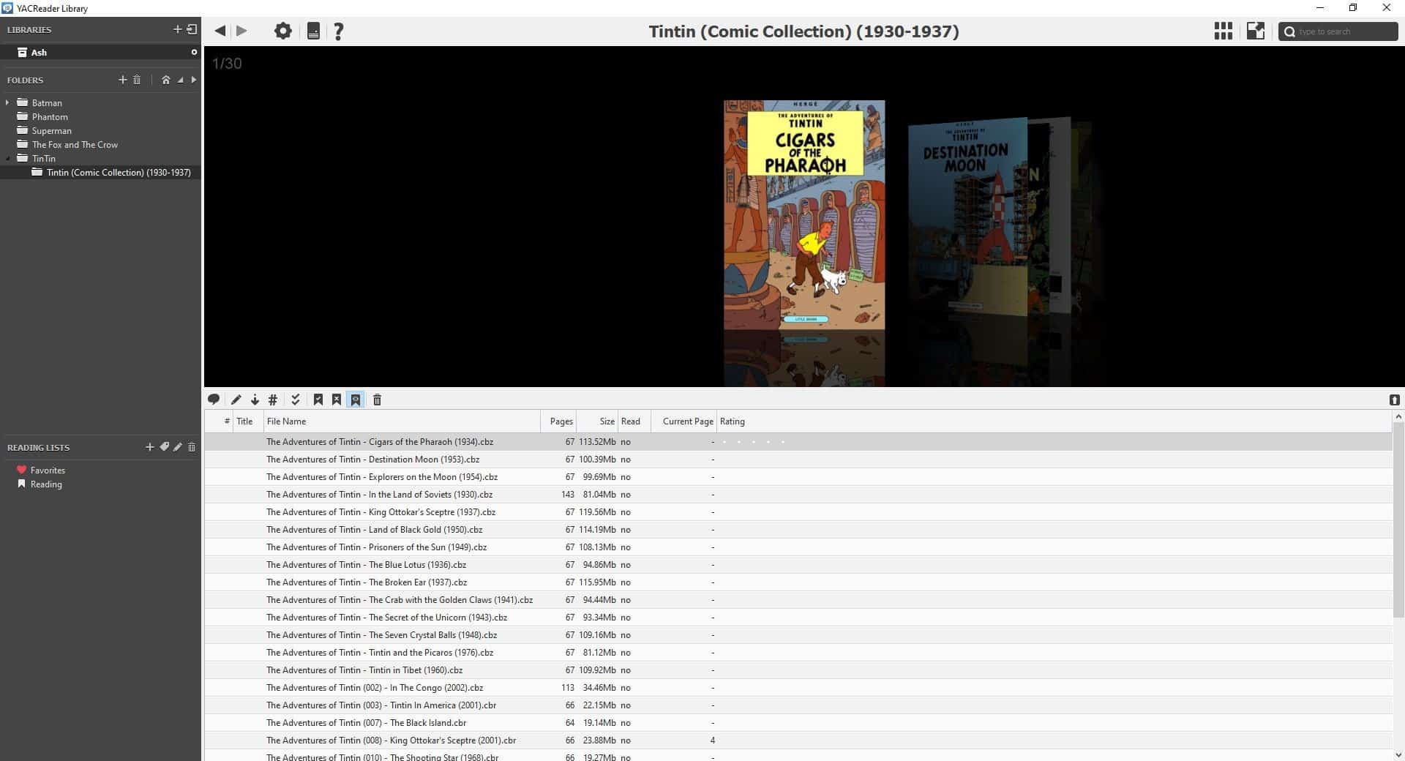Select all comics with double-check icon
1405x761 pixels.
[x=296, y=400]
